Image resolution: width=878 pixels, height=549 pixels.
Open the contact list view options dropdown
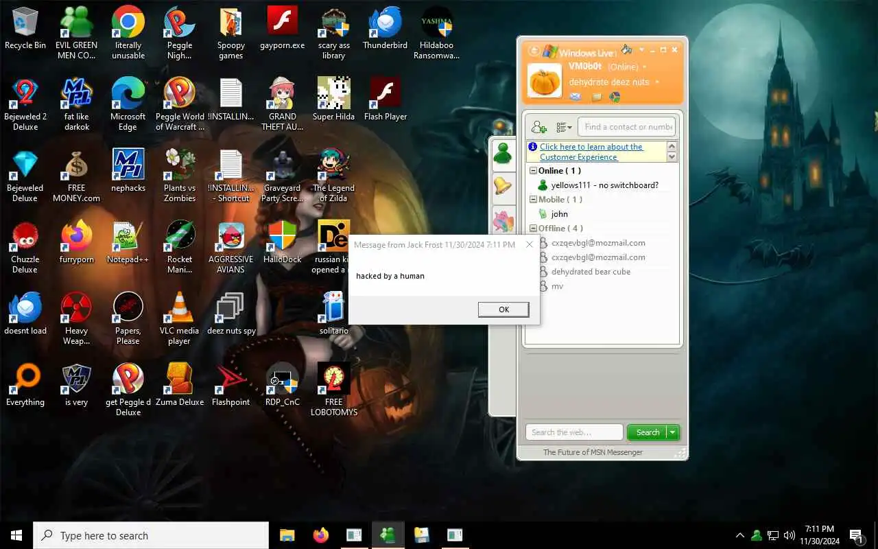pyautogui.click(x=564, y=127)
